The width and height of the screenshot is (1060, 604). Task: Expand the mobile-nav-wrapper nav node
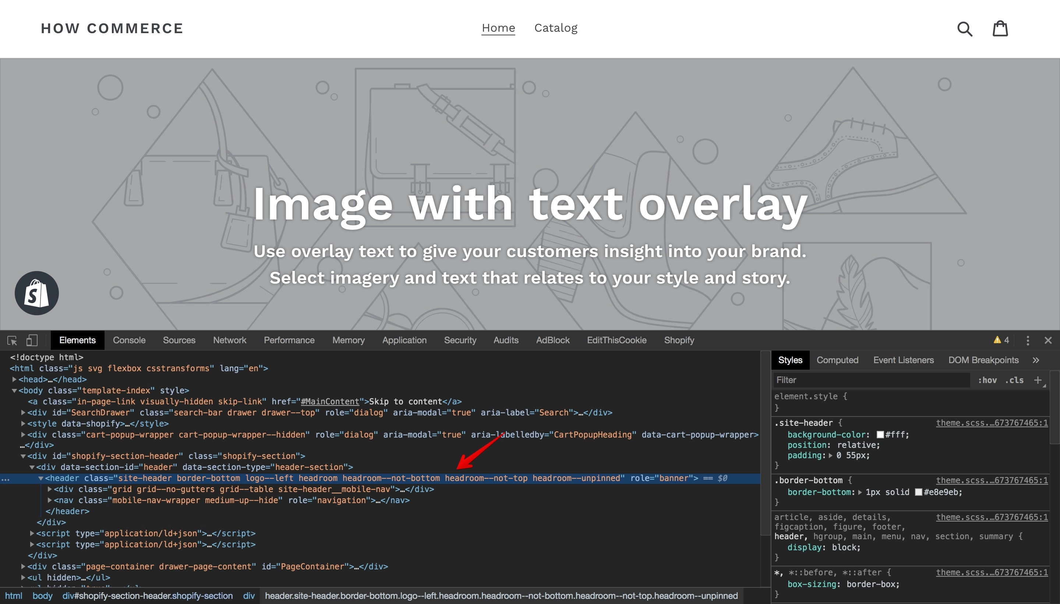point(50,500)
